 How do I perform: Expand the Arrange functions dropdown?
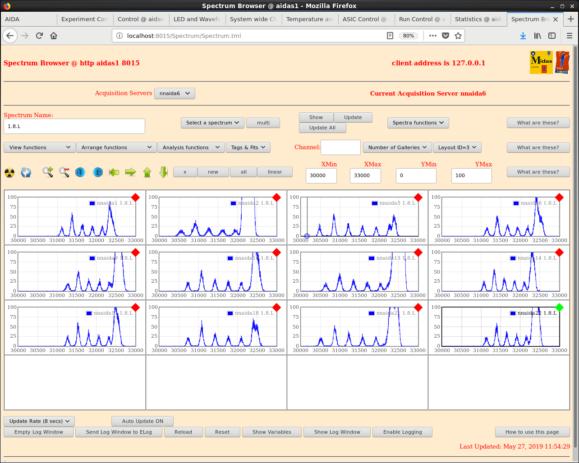pyautogui.click(x=116, y=147)
